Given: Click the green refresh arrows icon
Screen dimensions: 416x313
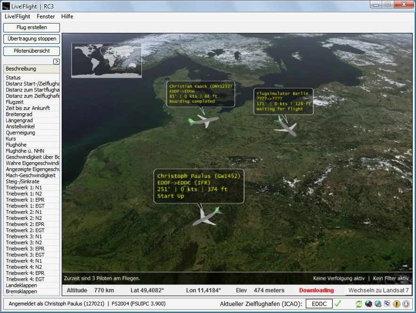Looking at the screenshot, I should [359, 304].
